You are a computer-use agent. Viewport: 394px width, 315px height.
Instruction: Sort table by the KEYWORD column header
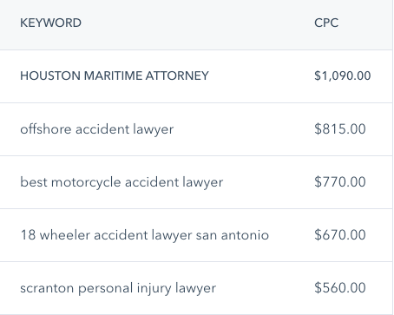(x=50, y=23)
